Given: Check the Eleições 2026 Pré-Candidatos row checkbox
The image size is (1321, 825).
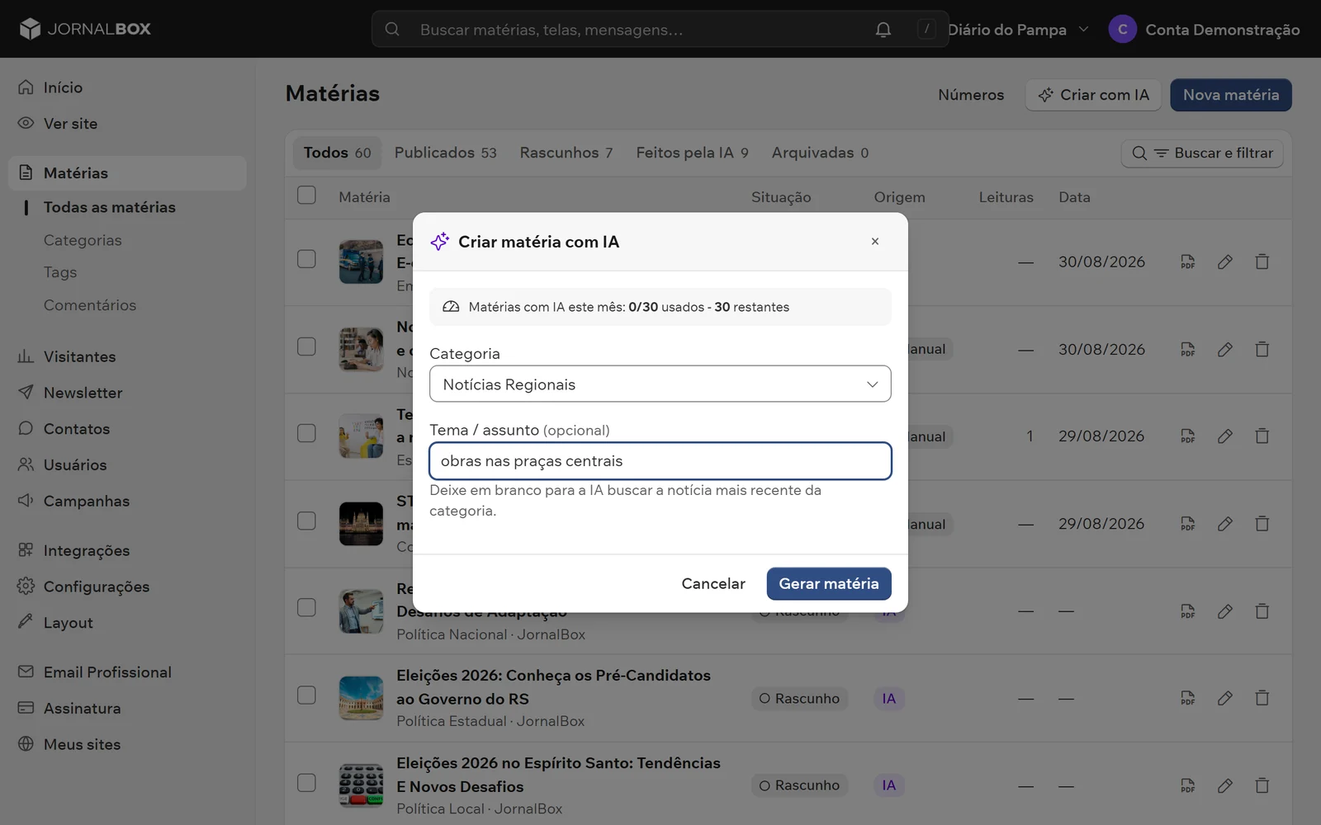Looking at the screenshot, I should (x=306, y=695).
